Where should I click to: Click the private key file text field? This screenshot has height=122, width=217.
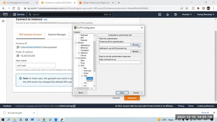(x=115, y=45)
